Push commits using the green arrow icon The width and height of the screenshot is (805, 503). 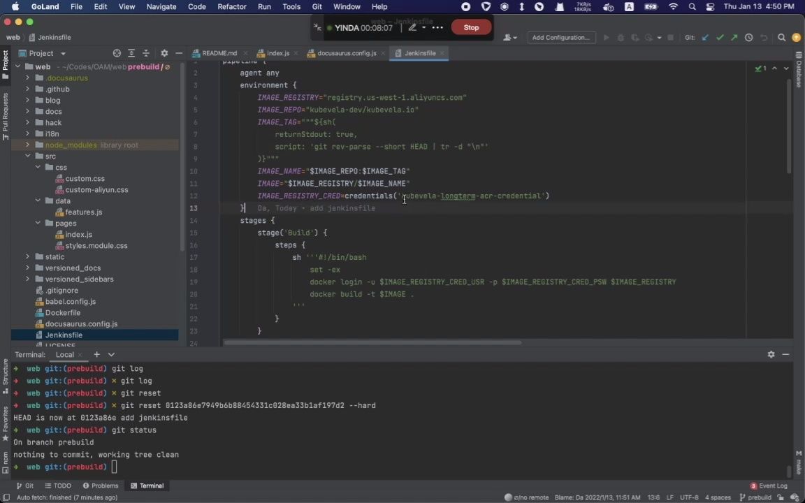(734, 37)
